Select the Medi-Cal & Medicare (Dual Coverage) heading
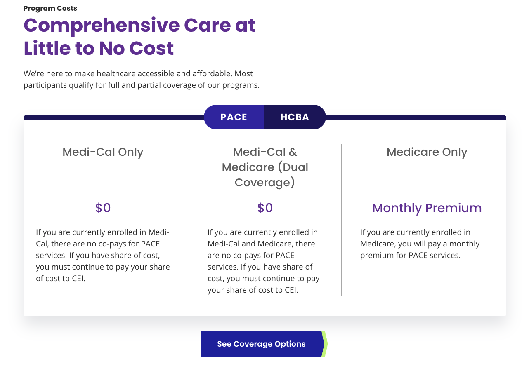522x366 pixels. [x=265, y=167]
